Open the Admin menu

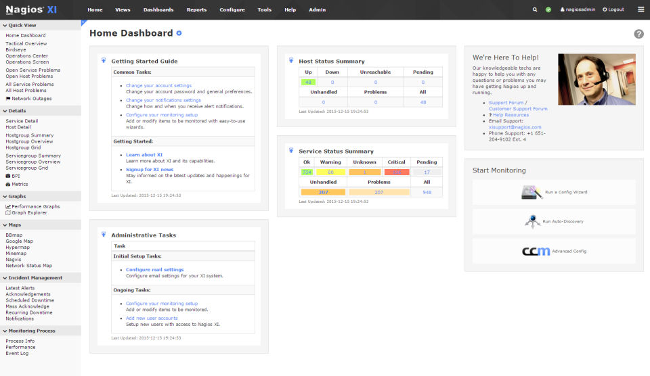(317, 9)
